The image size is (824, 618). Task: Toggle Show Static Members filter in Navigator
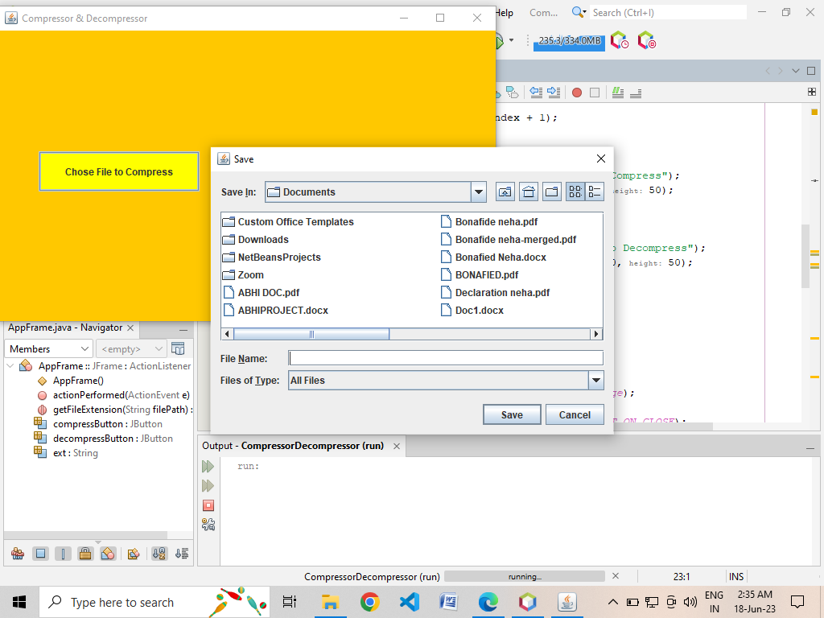tap(63, 554)
